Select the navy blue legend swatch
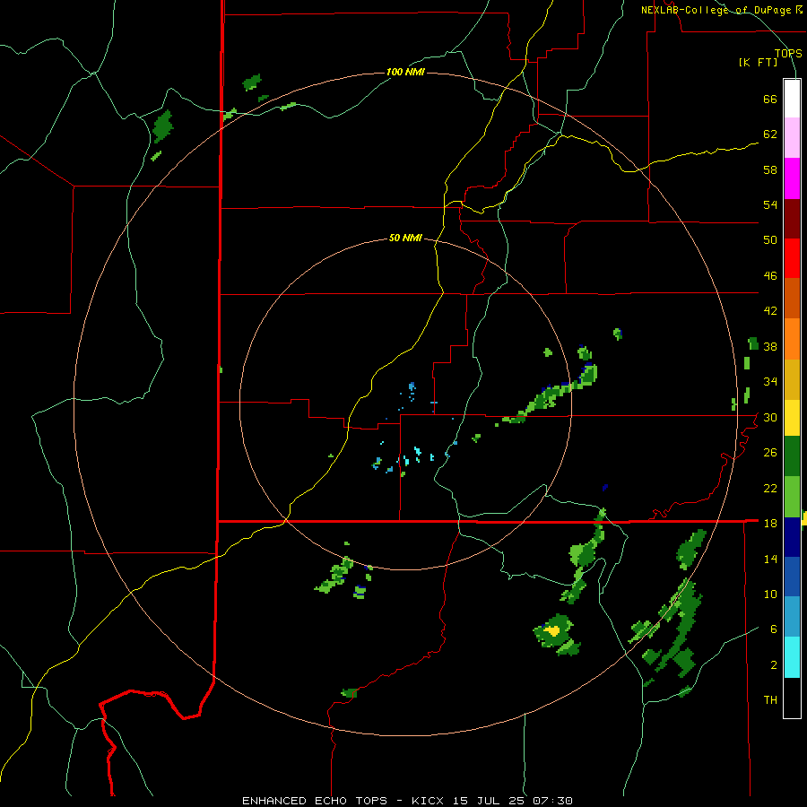807x807 pixels. click(x=792, y=537)
